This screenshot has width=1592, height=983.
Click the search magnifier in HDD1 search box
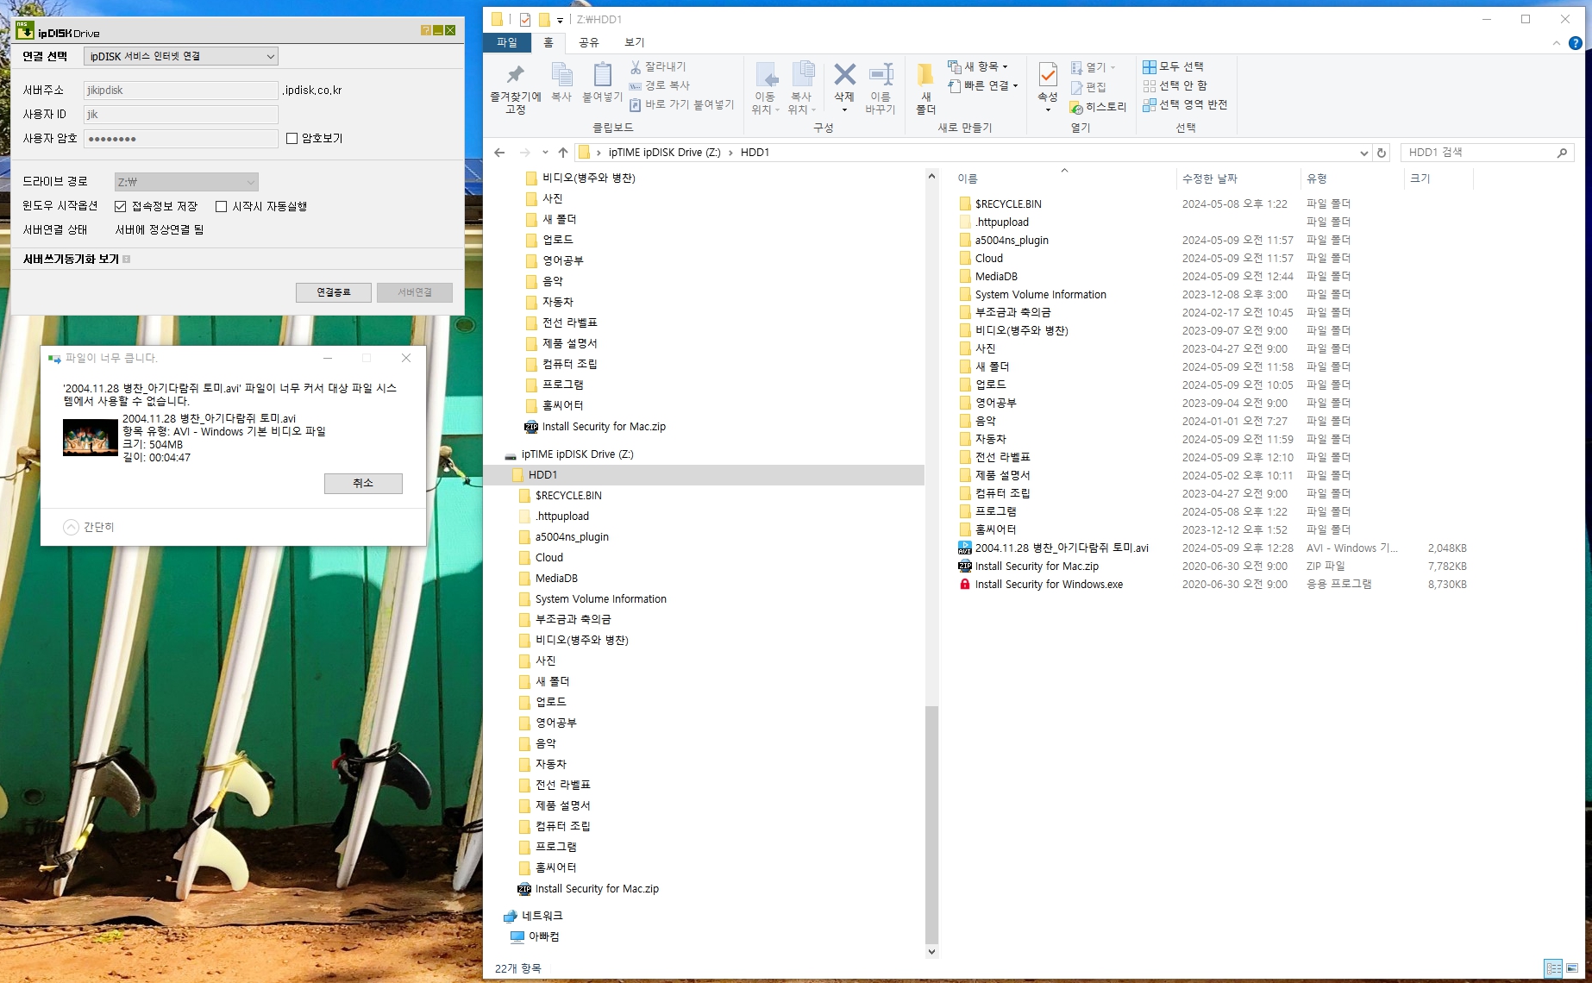pos(1562,153)
